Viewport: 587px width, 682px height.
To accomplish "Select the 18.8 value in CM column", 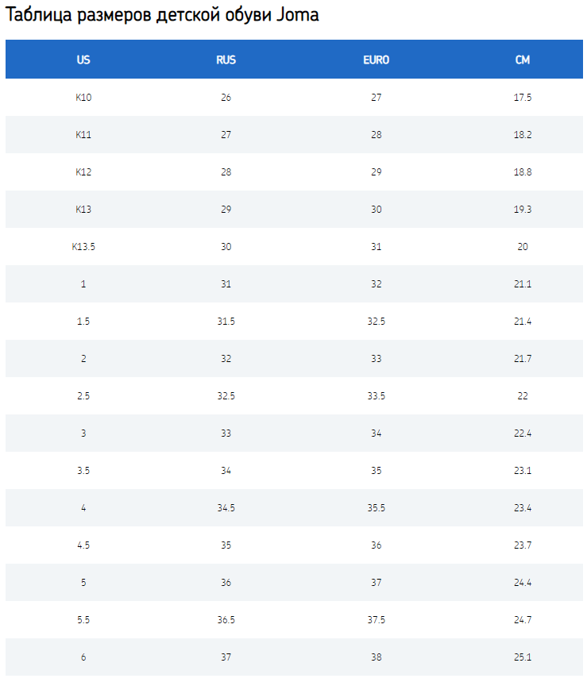I will pyautogui.click(x=523, y=172).
